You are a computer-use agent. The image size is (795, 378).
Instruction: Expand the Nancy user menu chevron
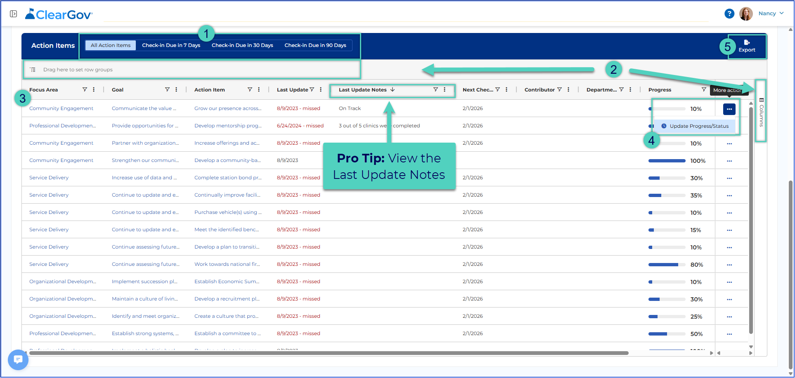click(781, 13)
